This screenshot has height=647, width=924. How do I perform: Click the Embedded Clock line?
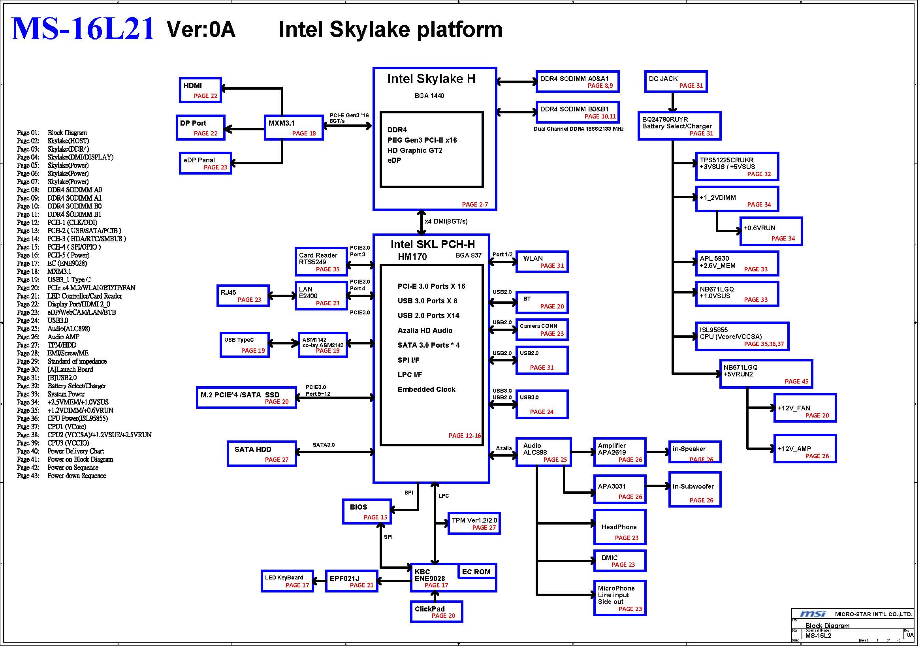tap(427, 389)
